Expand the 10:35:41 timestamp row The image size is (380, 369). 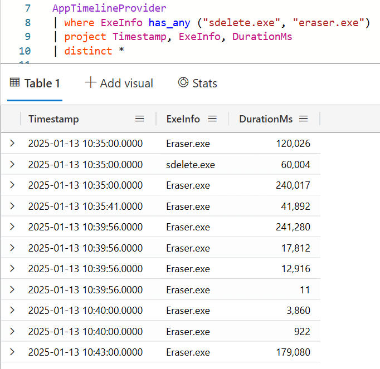(x=12, y=206)
